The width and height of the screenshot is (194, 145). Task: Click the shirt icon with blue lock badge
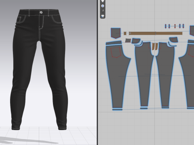[x=103, y=16]
